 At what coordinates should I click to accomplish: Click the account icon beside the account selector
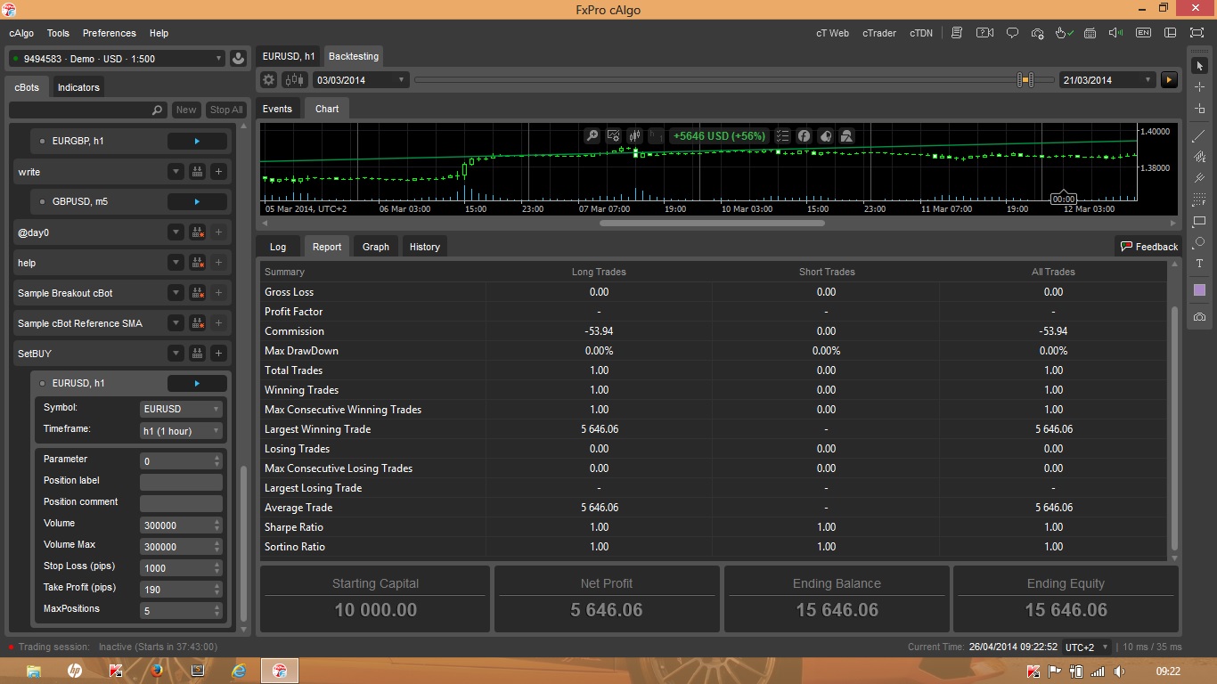238,59
